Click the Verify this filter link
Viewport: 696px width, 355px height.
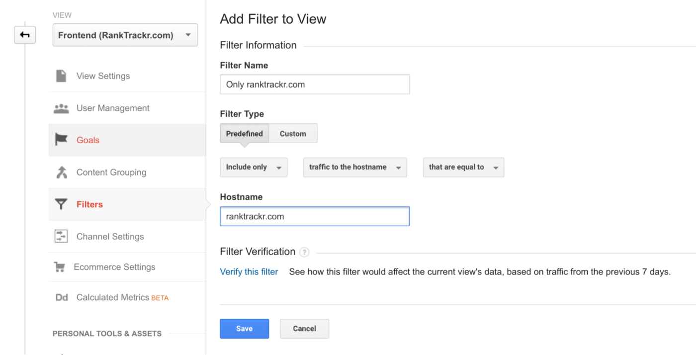(249, 272)
